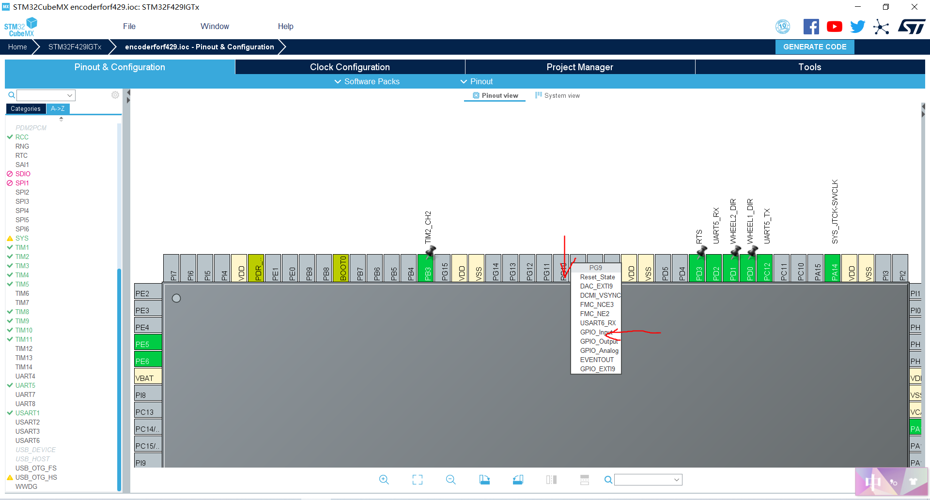Select USART1 in the peripheral list
930x500 pixels.
pos(27,413)
